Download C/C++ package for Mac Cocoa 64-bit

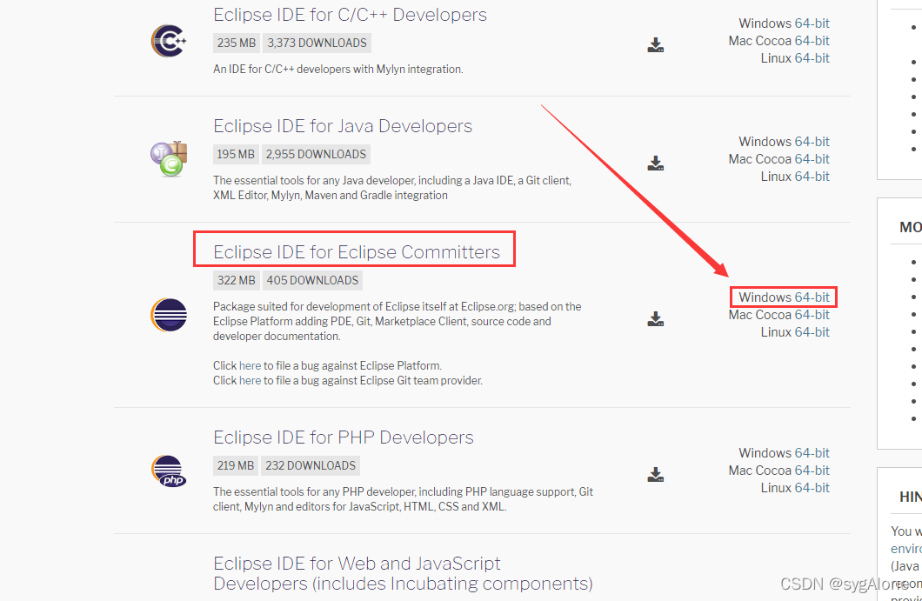pos(812,41)
